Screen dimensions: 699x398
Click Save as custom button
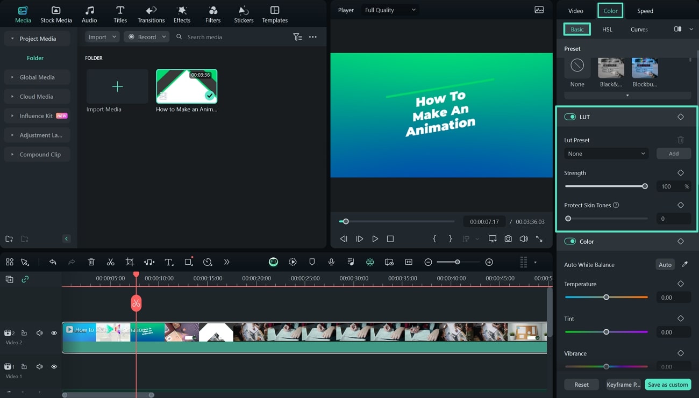[668, 385]
